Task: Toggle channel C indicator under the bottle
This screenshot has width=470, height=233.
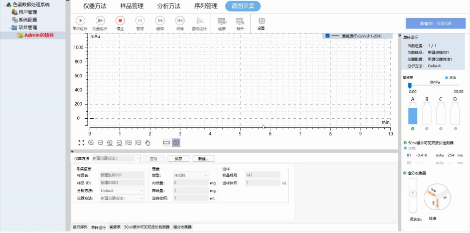Action: pyautogui.click(x=441, y=129)
